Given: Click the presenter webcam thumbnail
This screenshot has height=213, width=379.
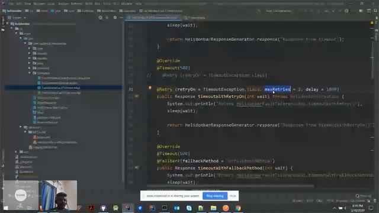Looking at the screenshot, I should click(59, 195).
